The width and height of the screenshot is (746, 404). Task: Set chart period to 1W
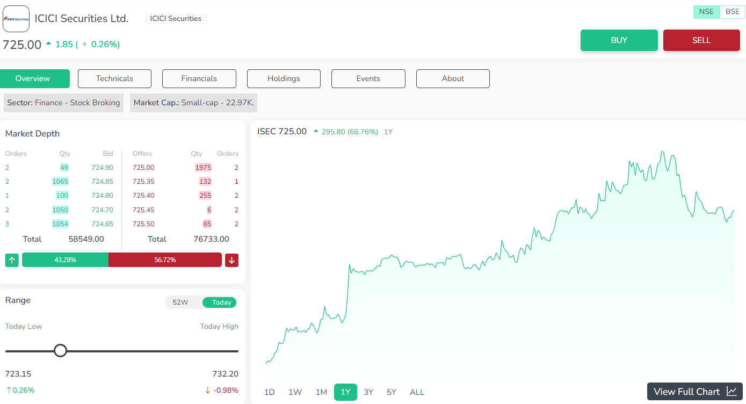point(295,392)
